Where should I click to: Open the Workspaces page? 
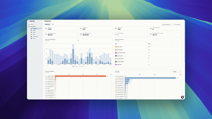coord(36,36)
